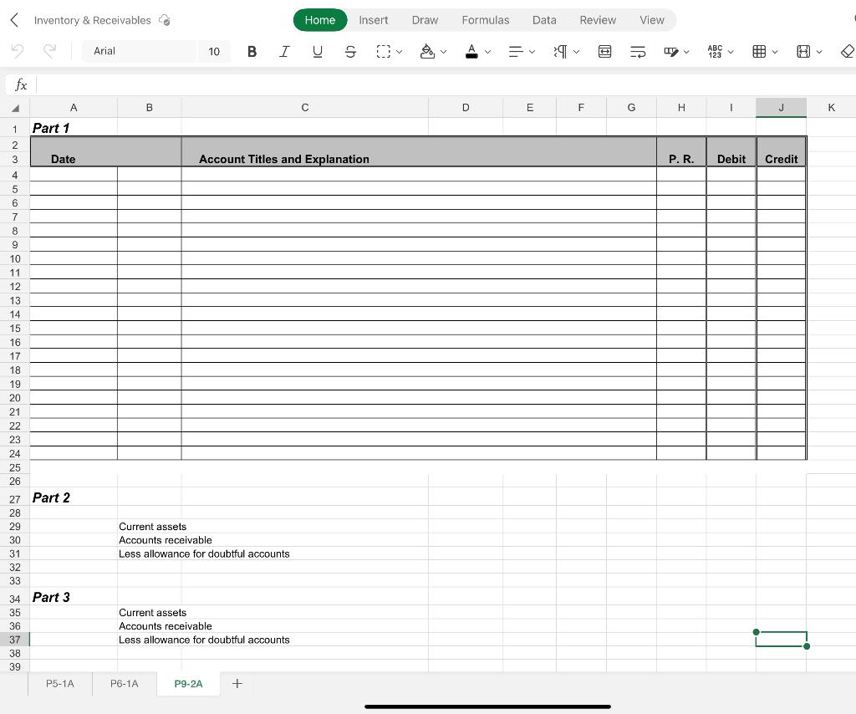
Task: Switch to the P5-1A sheet
Action: point(59,683)
